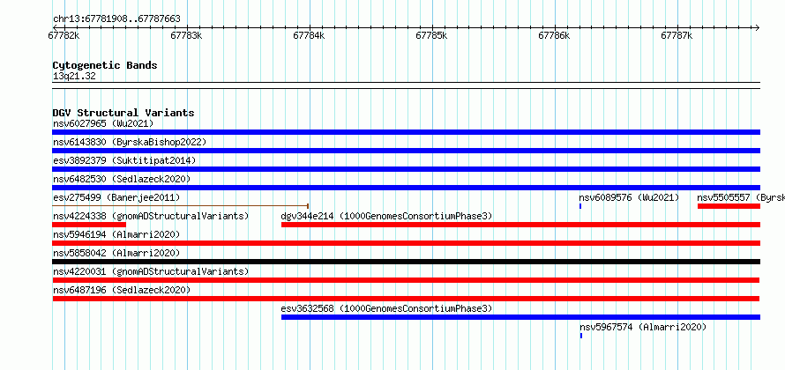Click the 67782k ruler tick
Viewport: 785px width, 370px height.
tap(64, 35)
